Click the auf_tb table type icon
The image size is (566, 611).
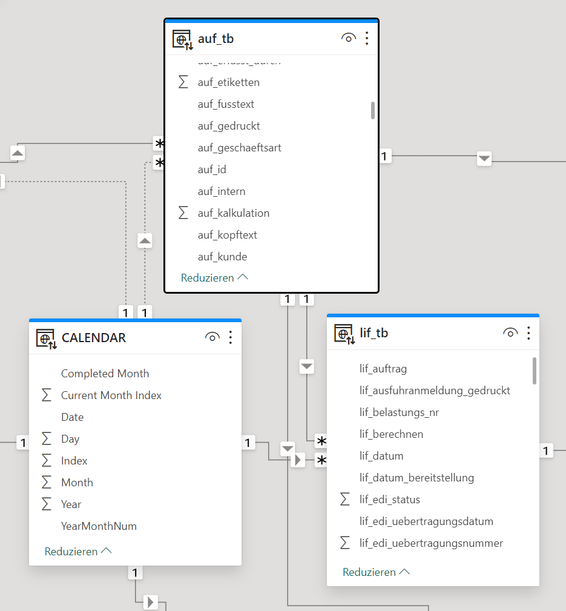point(183,40)
